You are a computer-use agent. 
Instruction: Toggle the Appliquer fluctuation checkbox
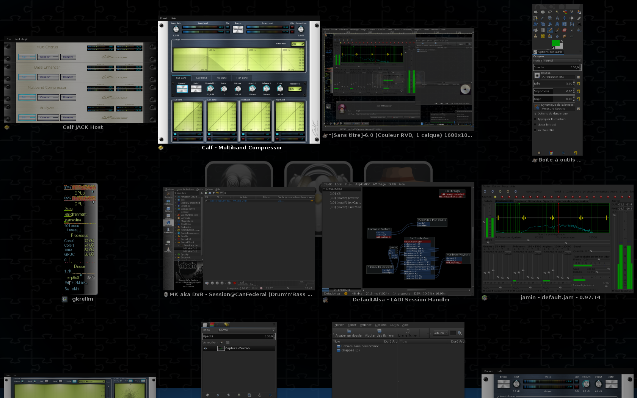[x=535, y=119]
